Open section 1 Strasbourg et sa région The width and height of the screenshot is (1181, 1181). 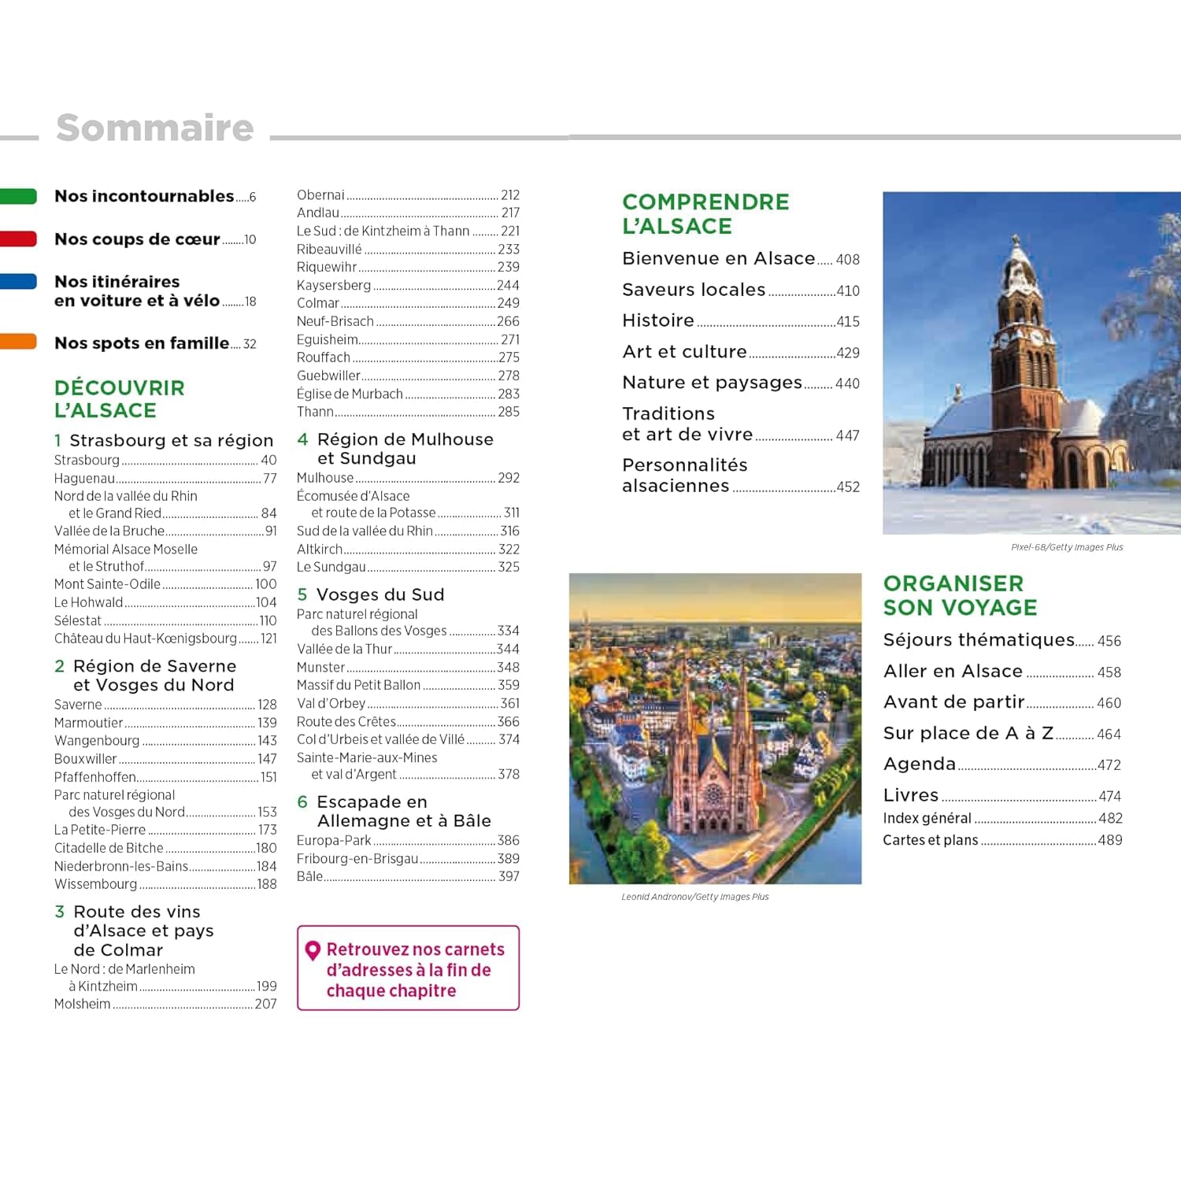click(164, 441)
